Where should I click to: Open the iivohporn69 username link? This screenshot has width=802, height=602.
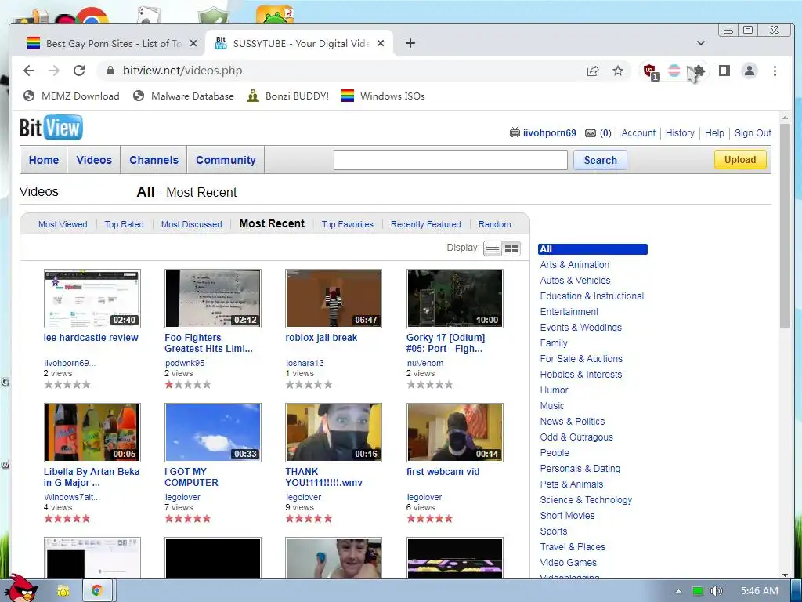[x=549, y=133]
